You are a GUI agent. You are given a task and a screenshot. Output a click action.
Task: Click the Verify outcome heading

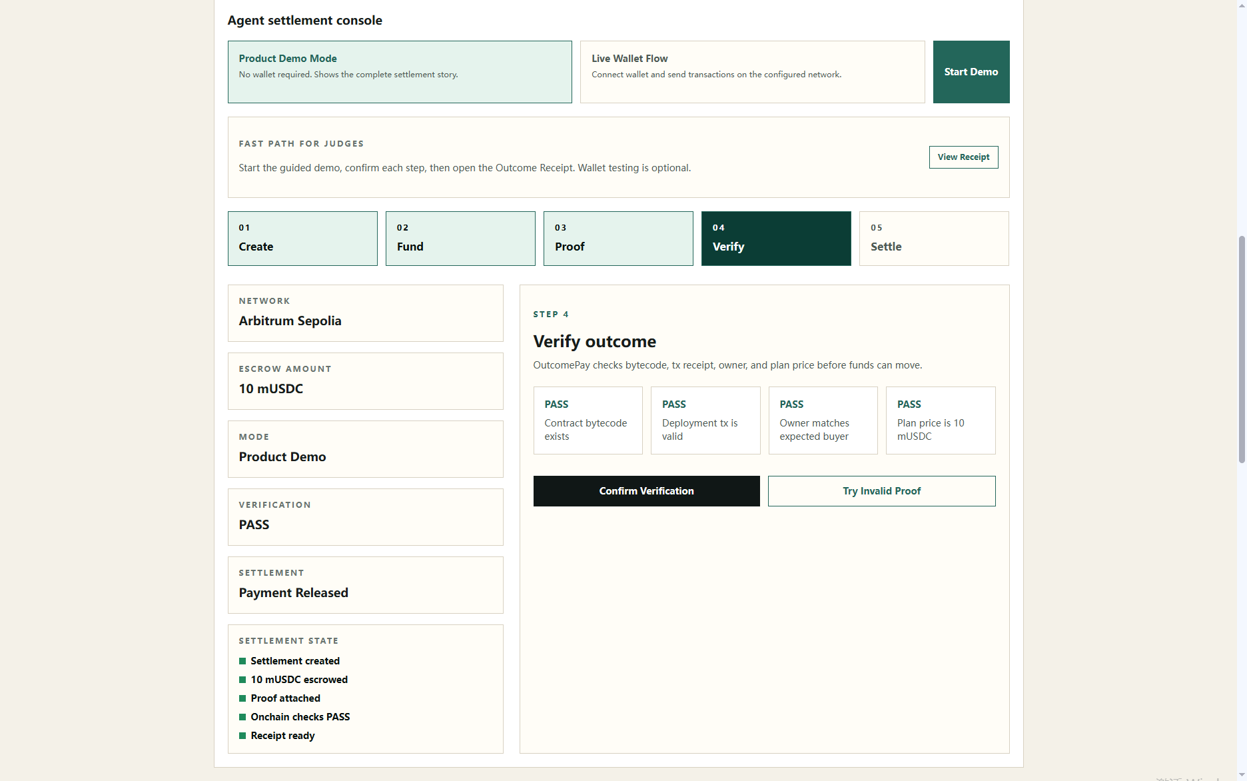[594, 341]
